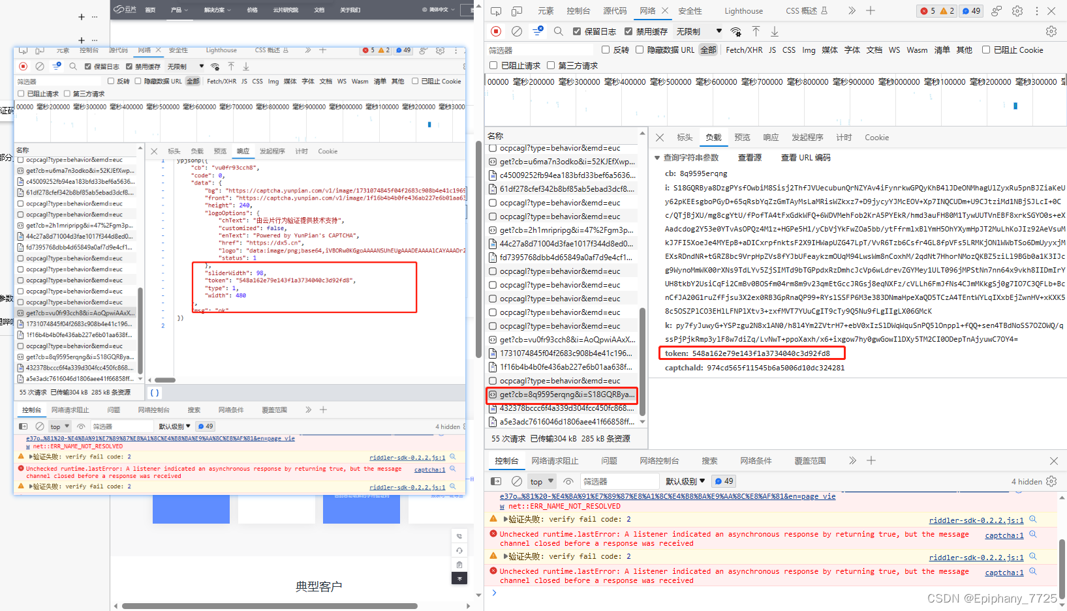Click the 筛选器 network filter input in right DevTools
This screenshot has height=611, width=1067.
(540, 50)
